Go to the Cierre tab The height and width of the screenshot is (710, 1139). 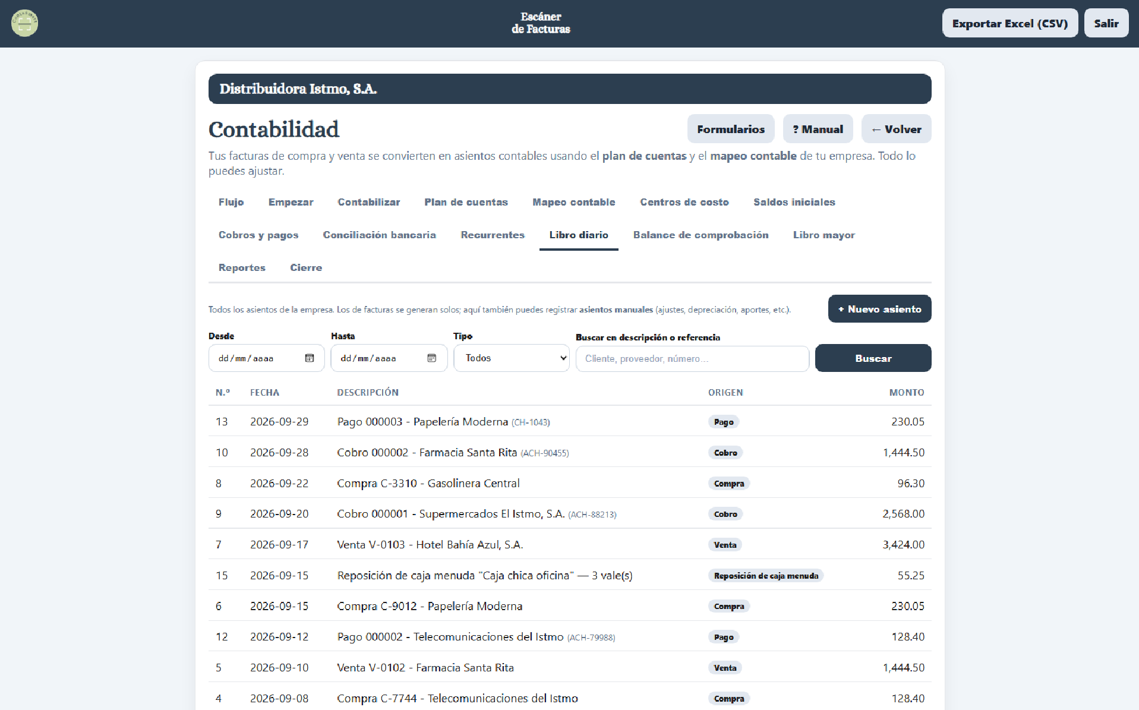tap(306, 267)
